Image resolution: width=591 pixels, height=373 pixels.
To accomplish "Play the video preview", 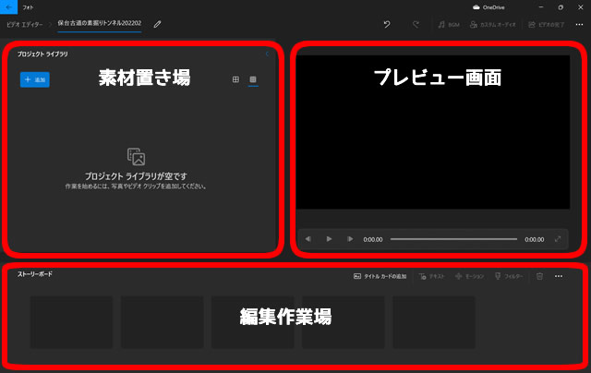I will click(x=329, y=239).
